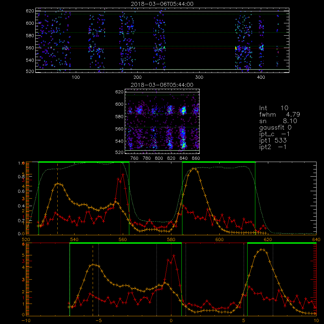Click x-axis label 800 on middle image
The height and width of the screenshot is (324, 324).
coord(159,158)
